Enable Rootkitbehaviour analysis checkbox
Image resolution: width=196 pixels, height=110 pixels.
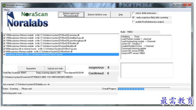133,22
